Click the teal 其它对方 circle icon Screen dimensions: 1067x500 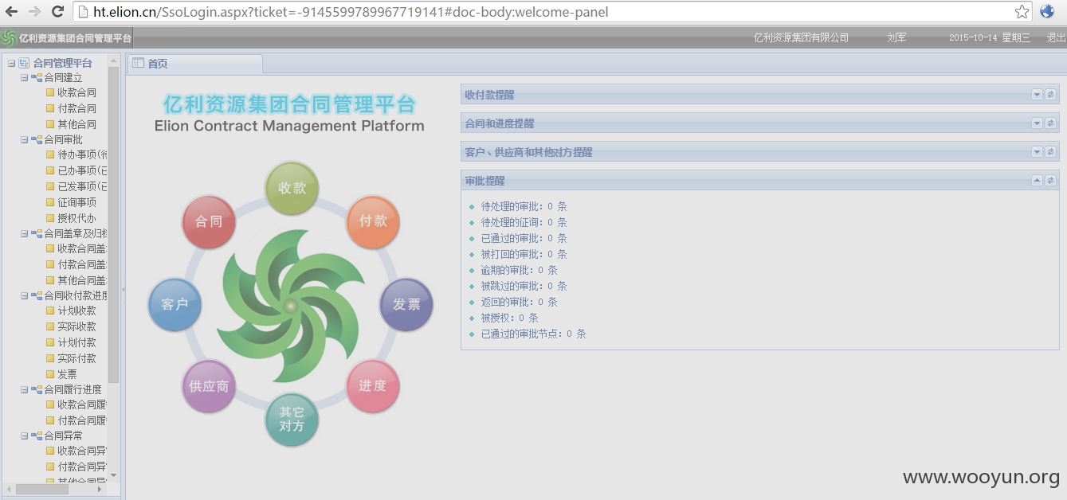[292, 420]
